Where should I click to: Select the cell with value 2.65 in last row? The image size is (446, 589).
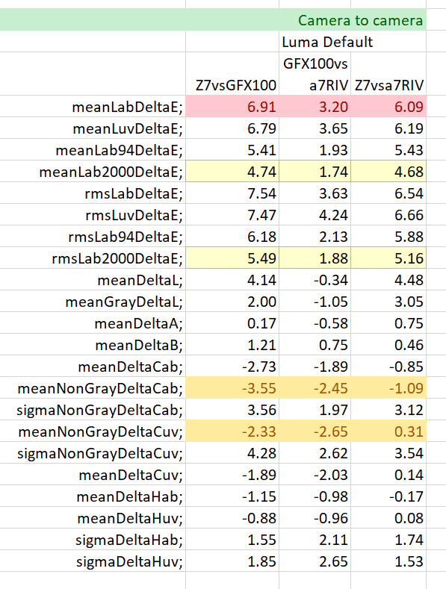(x=315, y=561)
